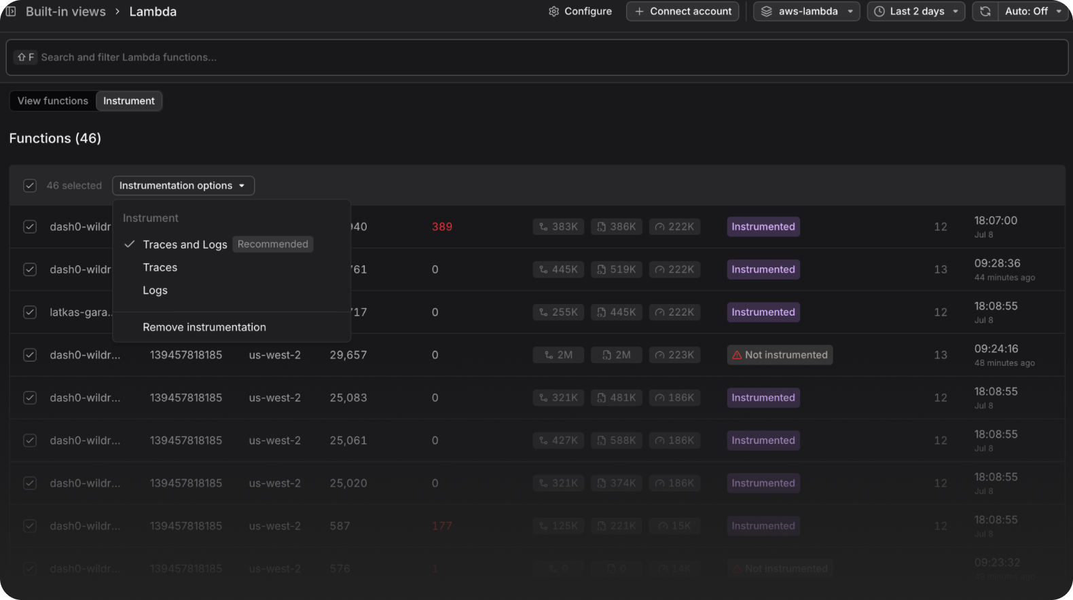
Task: Collapse the Instrumentation options dropdown
Action: tap(183, 185)
